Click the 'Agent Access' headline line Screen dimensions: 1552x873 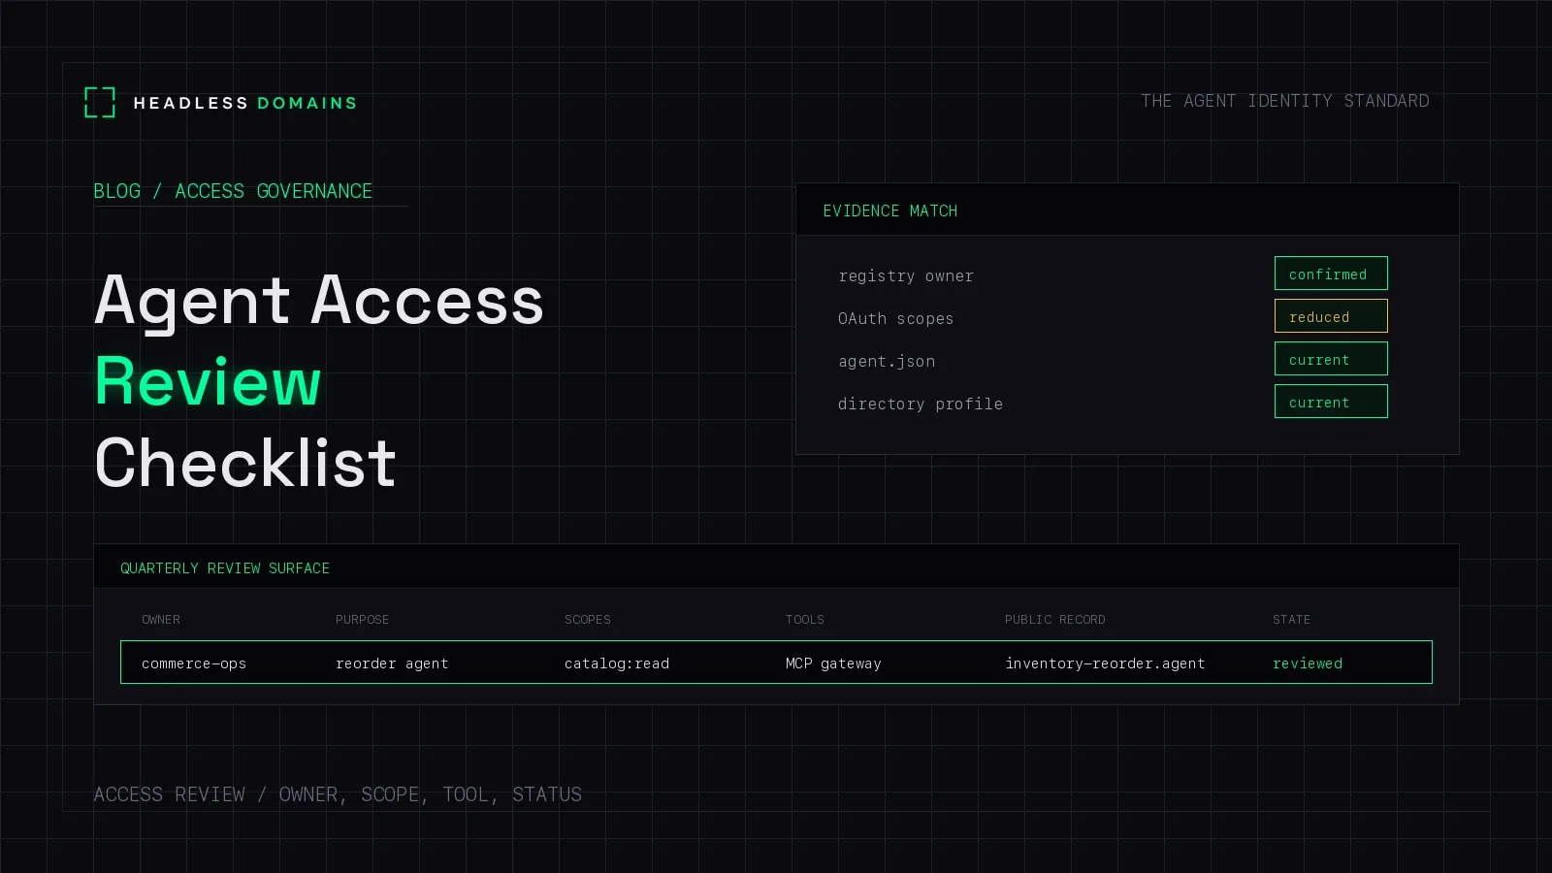pos(318,301)
